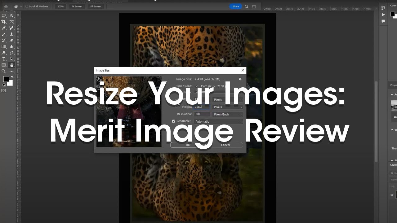Open the Hand tool preset picker arrow

pos(21,7)
